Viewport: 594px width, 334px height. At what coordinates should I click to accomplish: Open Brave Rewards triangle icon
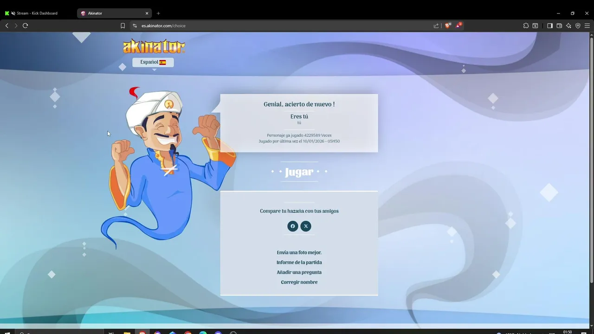point(458,26)
